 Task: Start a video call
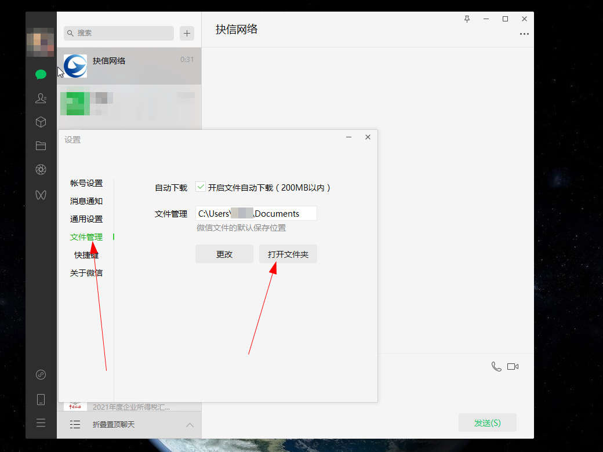[x=513, y=367]
